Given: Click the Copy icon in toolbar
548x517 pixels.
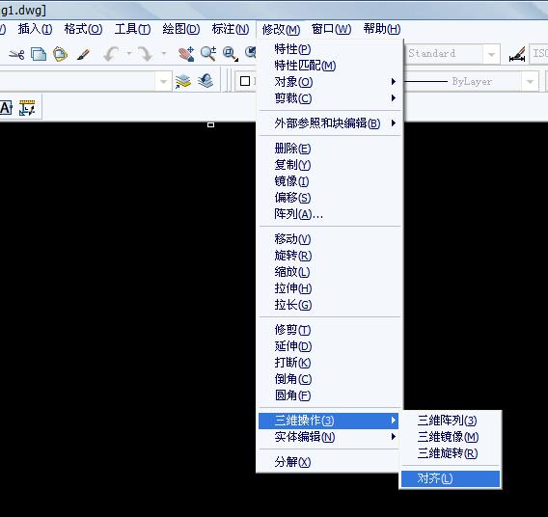Looking at the screenshot, I should tap(39, 54).
